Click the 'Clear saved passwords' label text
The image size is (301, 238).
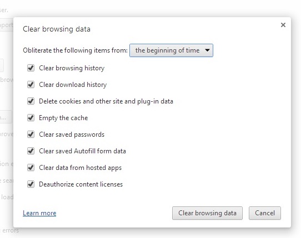[72, 134]
